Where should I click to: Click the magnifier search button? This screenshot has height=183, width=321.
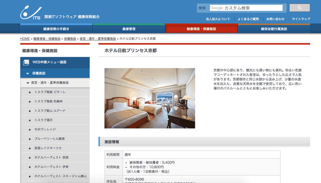point(299,8)
